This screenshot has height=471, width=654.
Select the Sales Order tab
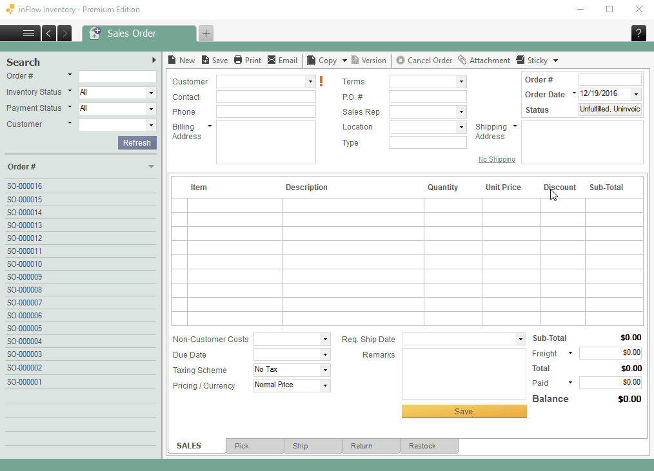(x=139, y=34)
